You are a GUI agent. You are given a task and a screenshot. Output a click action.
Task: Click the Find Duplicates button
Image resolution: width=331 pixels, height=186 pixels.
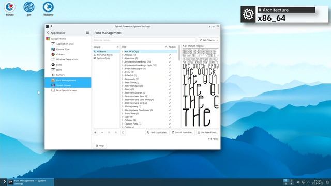(157, 132)
